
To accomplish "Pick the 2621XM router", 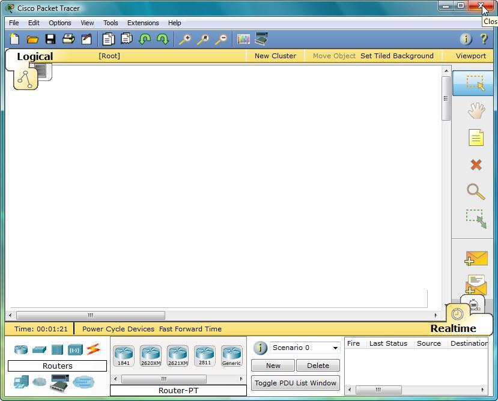I will (178, 356).
